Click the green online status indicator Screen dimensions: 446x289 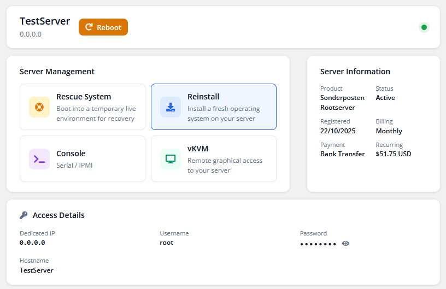click(x=424, y=27)
